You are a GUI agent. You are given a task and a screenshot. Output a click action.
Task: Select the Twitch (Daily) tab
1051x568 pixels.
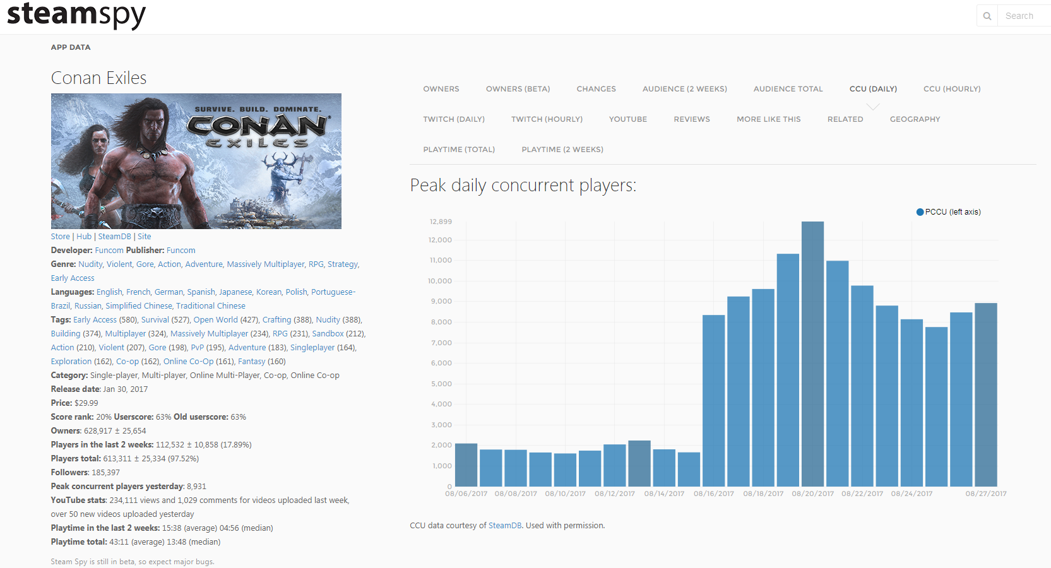(453, 119)
